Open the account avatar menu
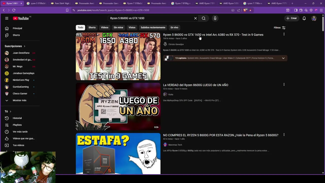Viewport: 325px width, 183px height. (314, 18)
